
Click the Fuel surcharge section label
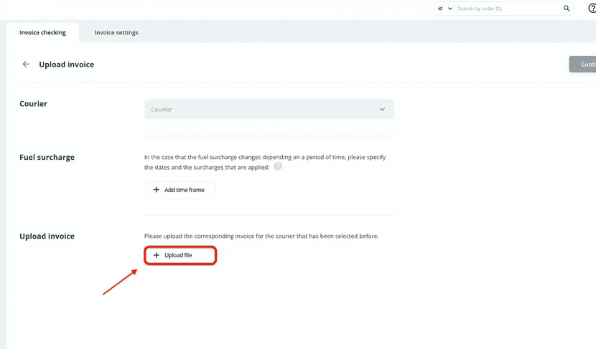[47, 157]
